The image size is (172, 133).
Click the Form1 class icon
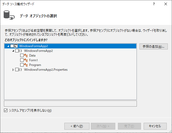click(x=26, y=60)
